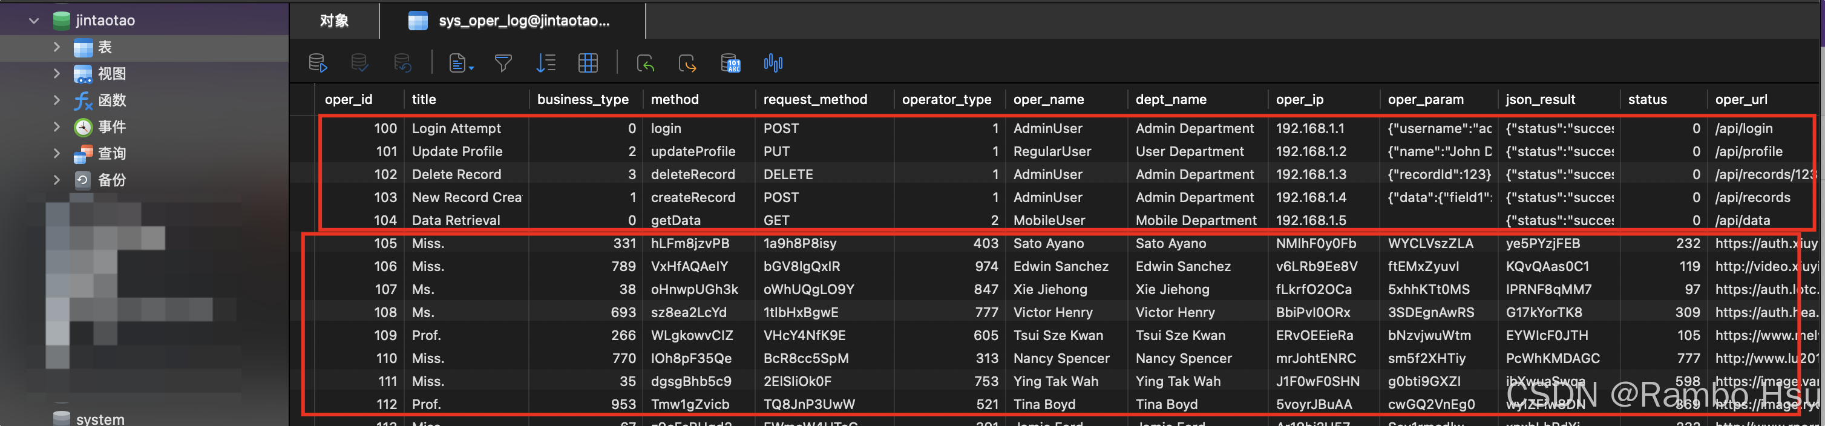Click the Export orange-arrow icon
Screen dimensions: 1825x426
[687, 63]
